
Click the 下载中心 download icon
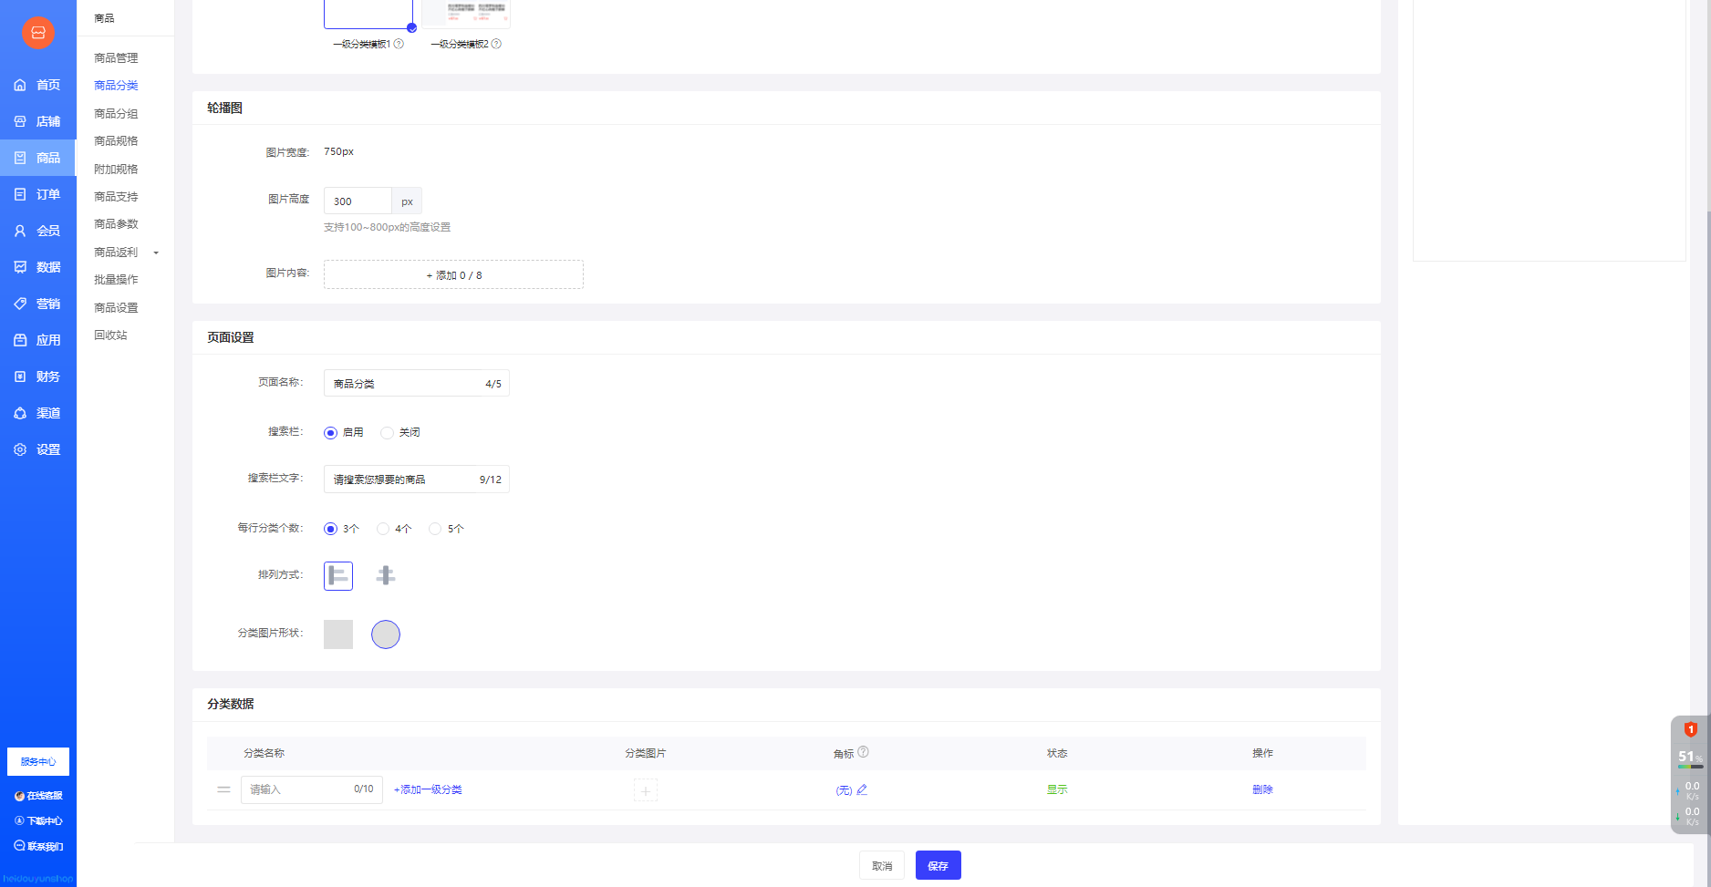pyautogui.click(x=19, y=820)
